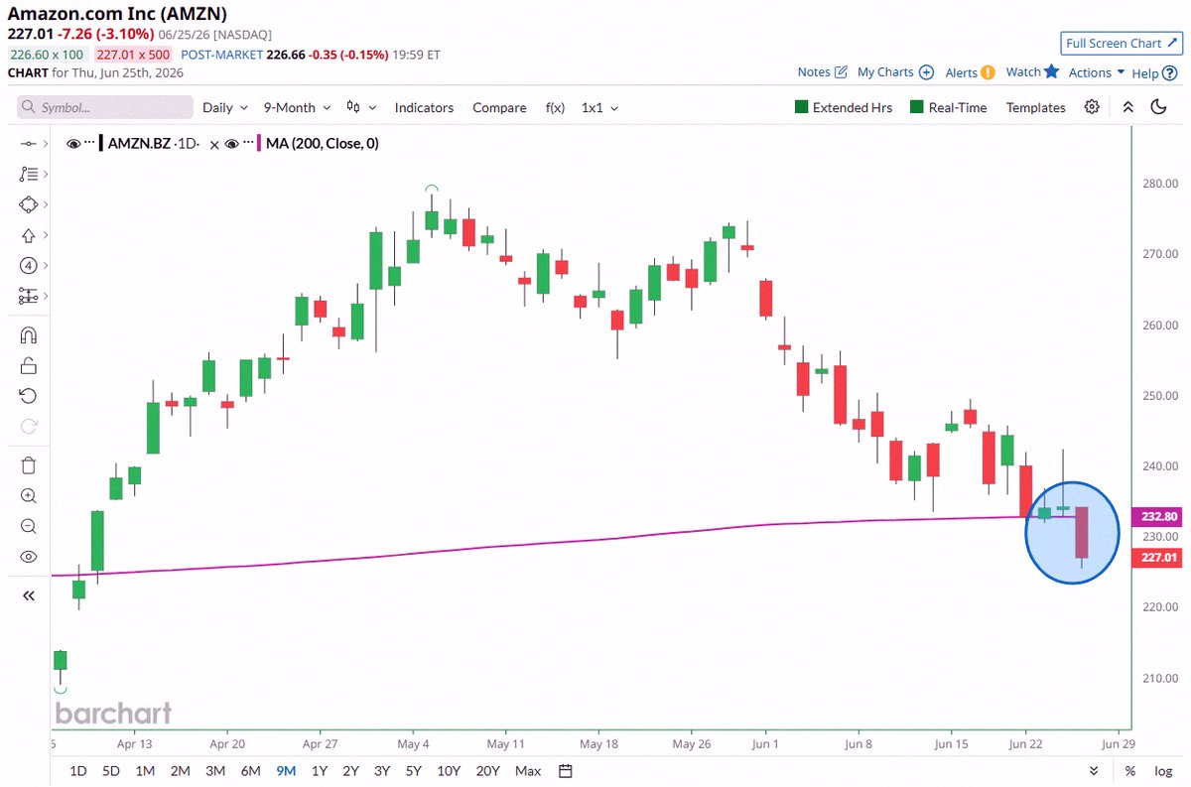The width and height of the screenshot is (1191, 787).
Task: Open the candlestick chart type dropdown
Action: click(361, 107)
